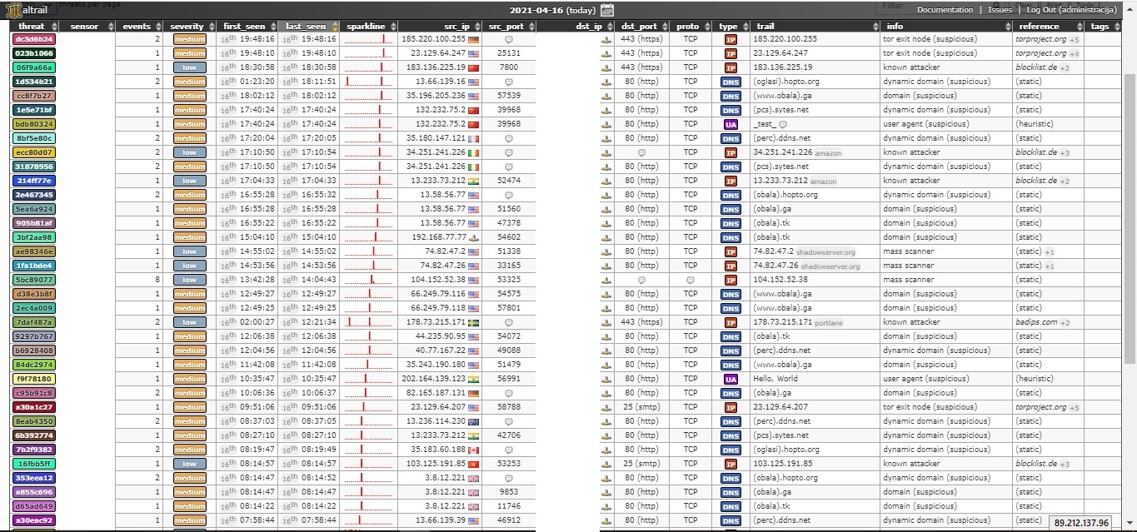The width and height of the screenshot is (1137, 532).
Task: Click the dst_port ellipsis bubble for 34.251.241.226
Action: tap(641, 152)
